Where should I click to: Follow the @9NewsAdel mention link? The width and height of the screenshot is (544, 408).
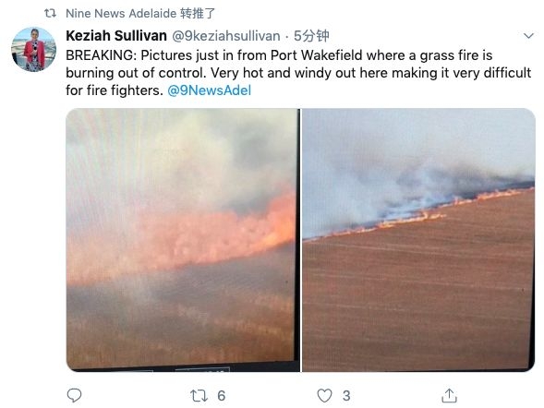click(210, 90)
